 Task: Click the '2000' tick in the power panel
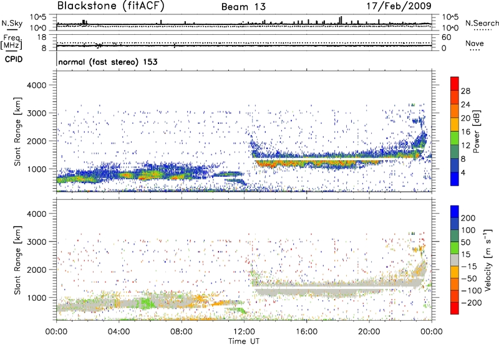37,141
